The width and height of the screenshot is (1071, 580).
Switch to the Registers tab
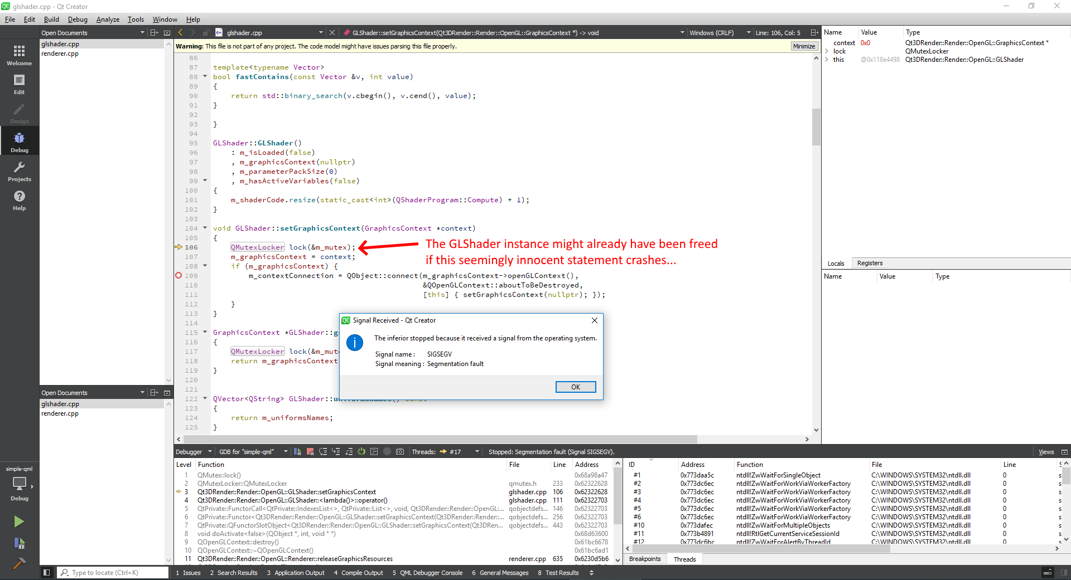click(870, 263)
